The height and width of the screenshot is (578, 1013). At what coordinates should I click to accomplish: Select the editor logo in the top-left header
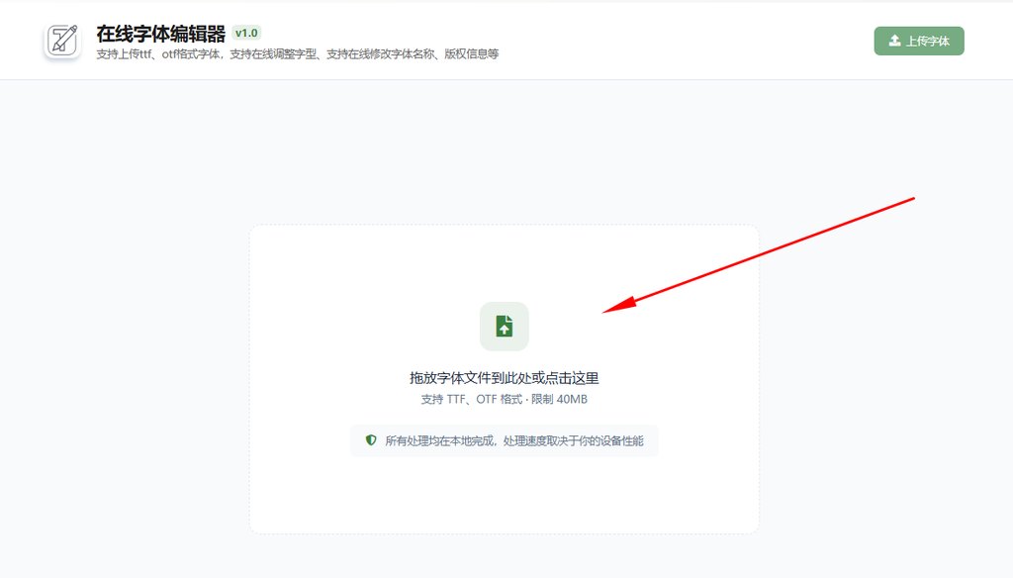[61, 40]
